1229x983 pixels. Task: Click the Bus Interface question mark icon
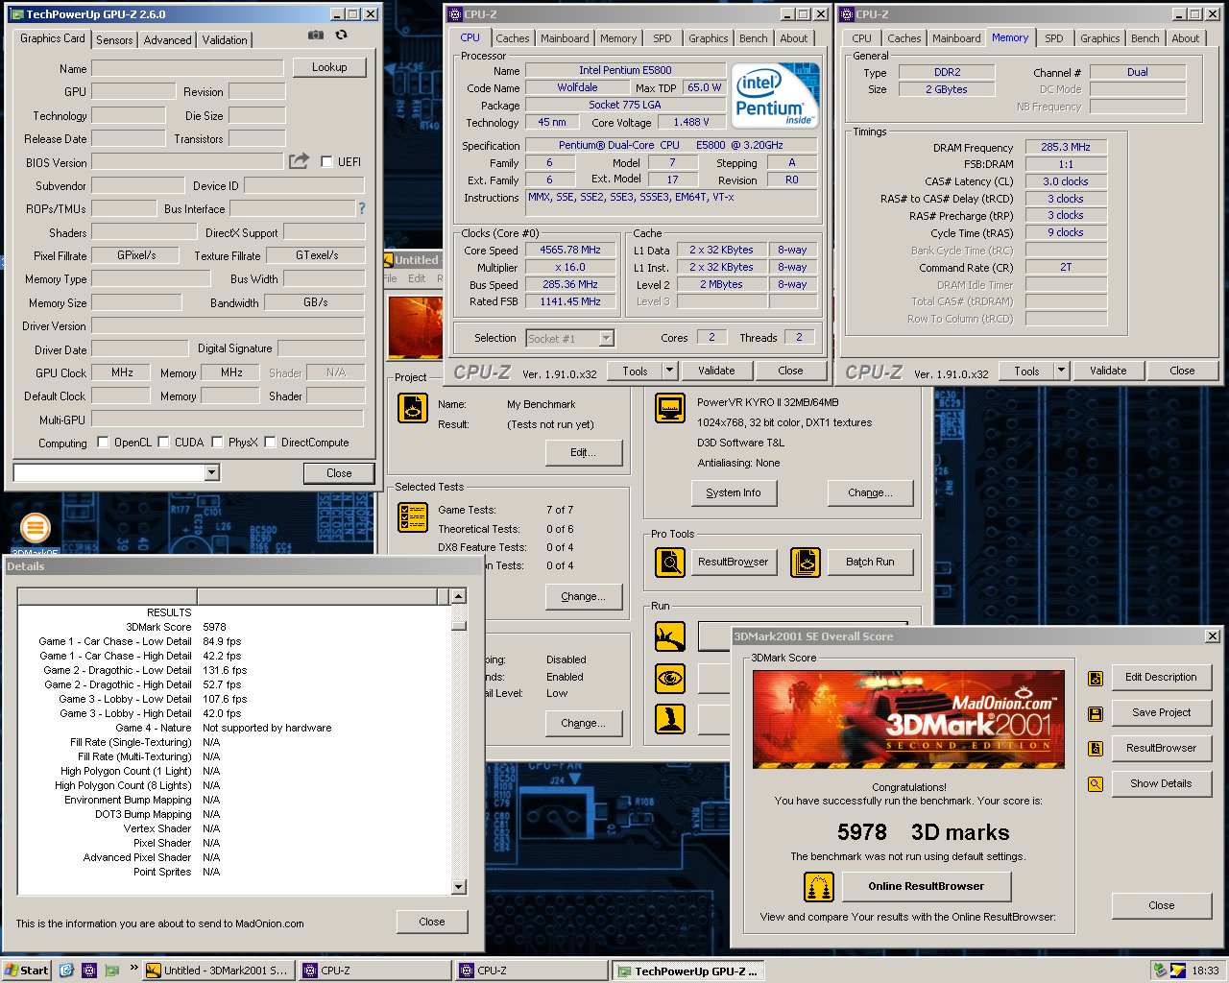[x=362, y=208]
